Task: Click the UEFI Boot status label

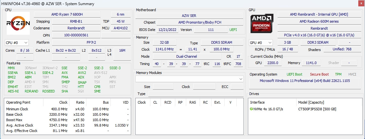Action: click(x=295, y=74)
